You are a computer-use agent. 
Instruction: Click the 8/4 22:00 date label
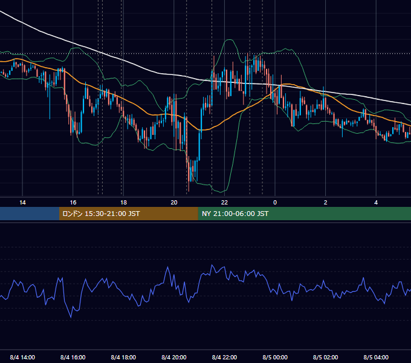point(224,357)
